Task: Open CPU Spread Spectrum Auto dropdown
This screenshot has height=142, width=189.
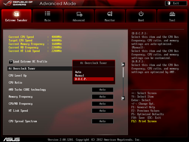Action: click(102, 121)
